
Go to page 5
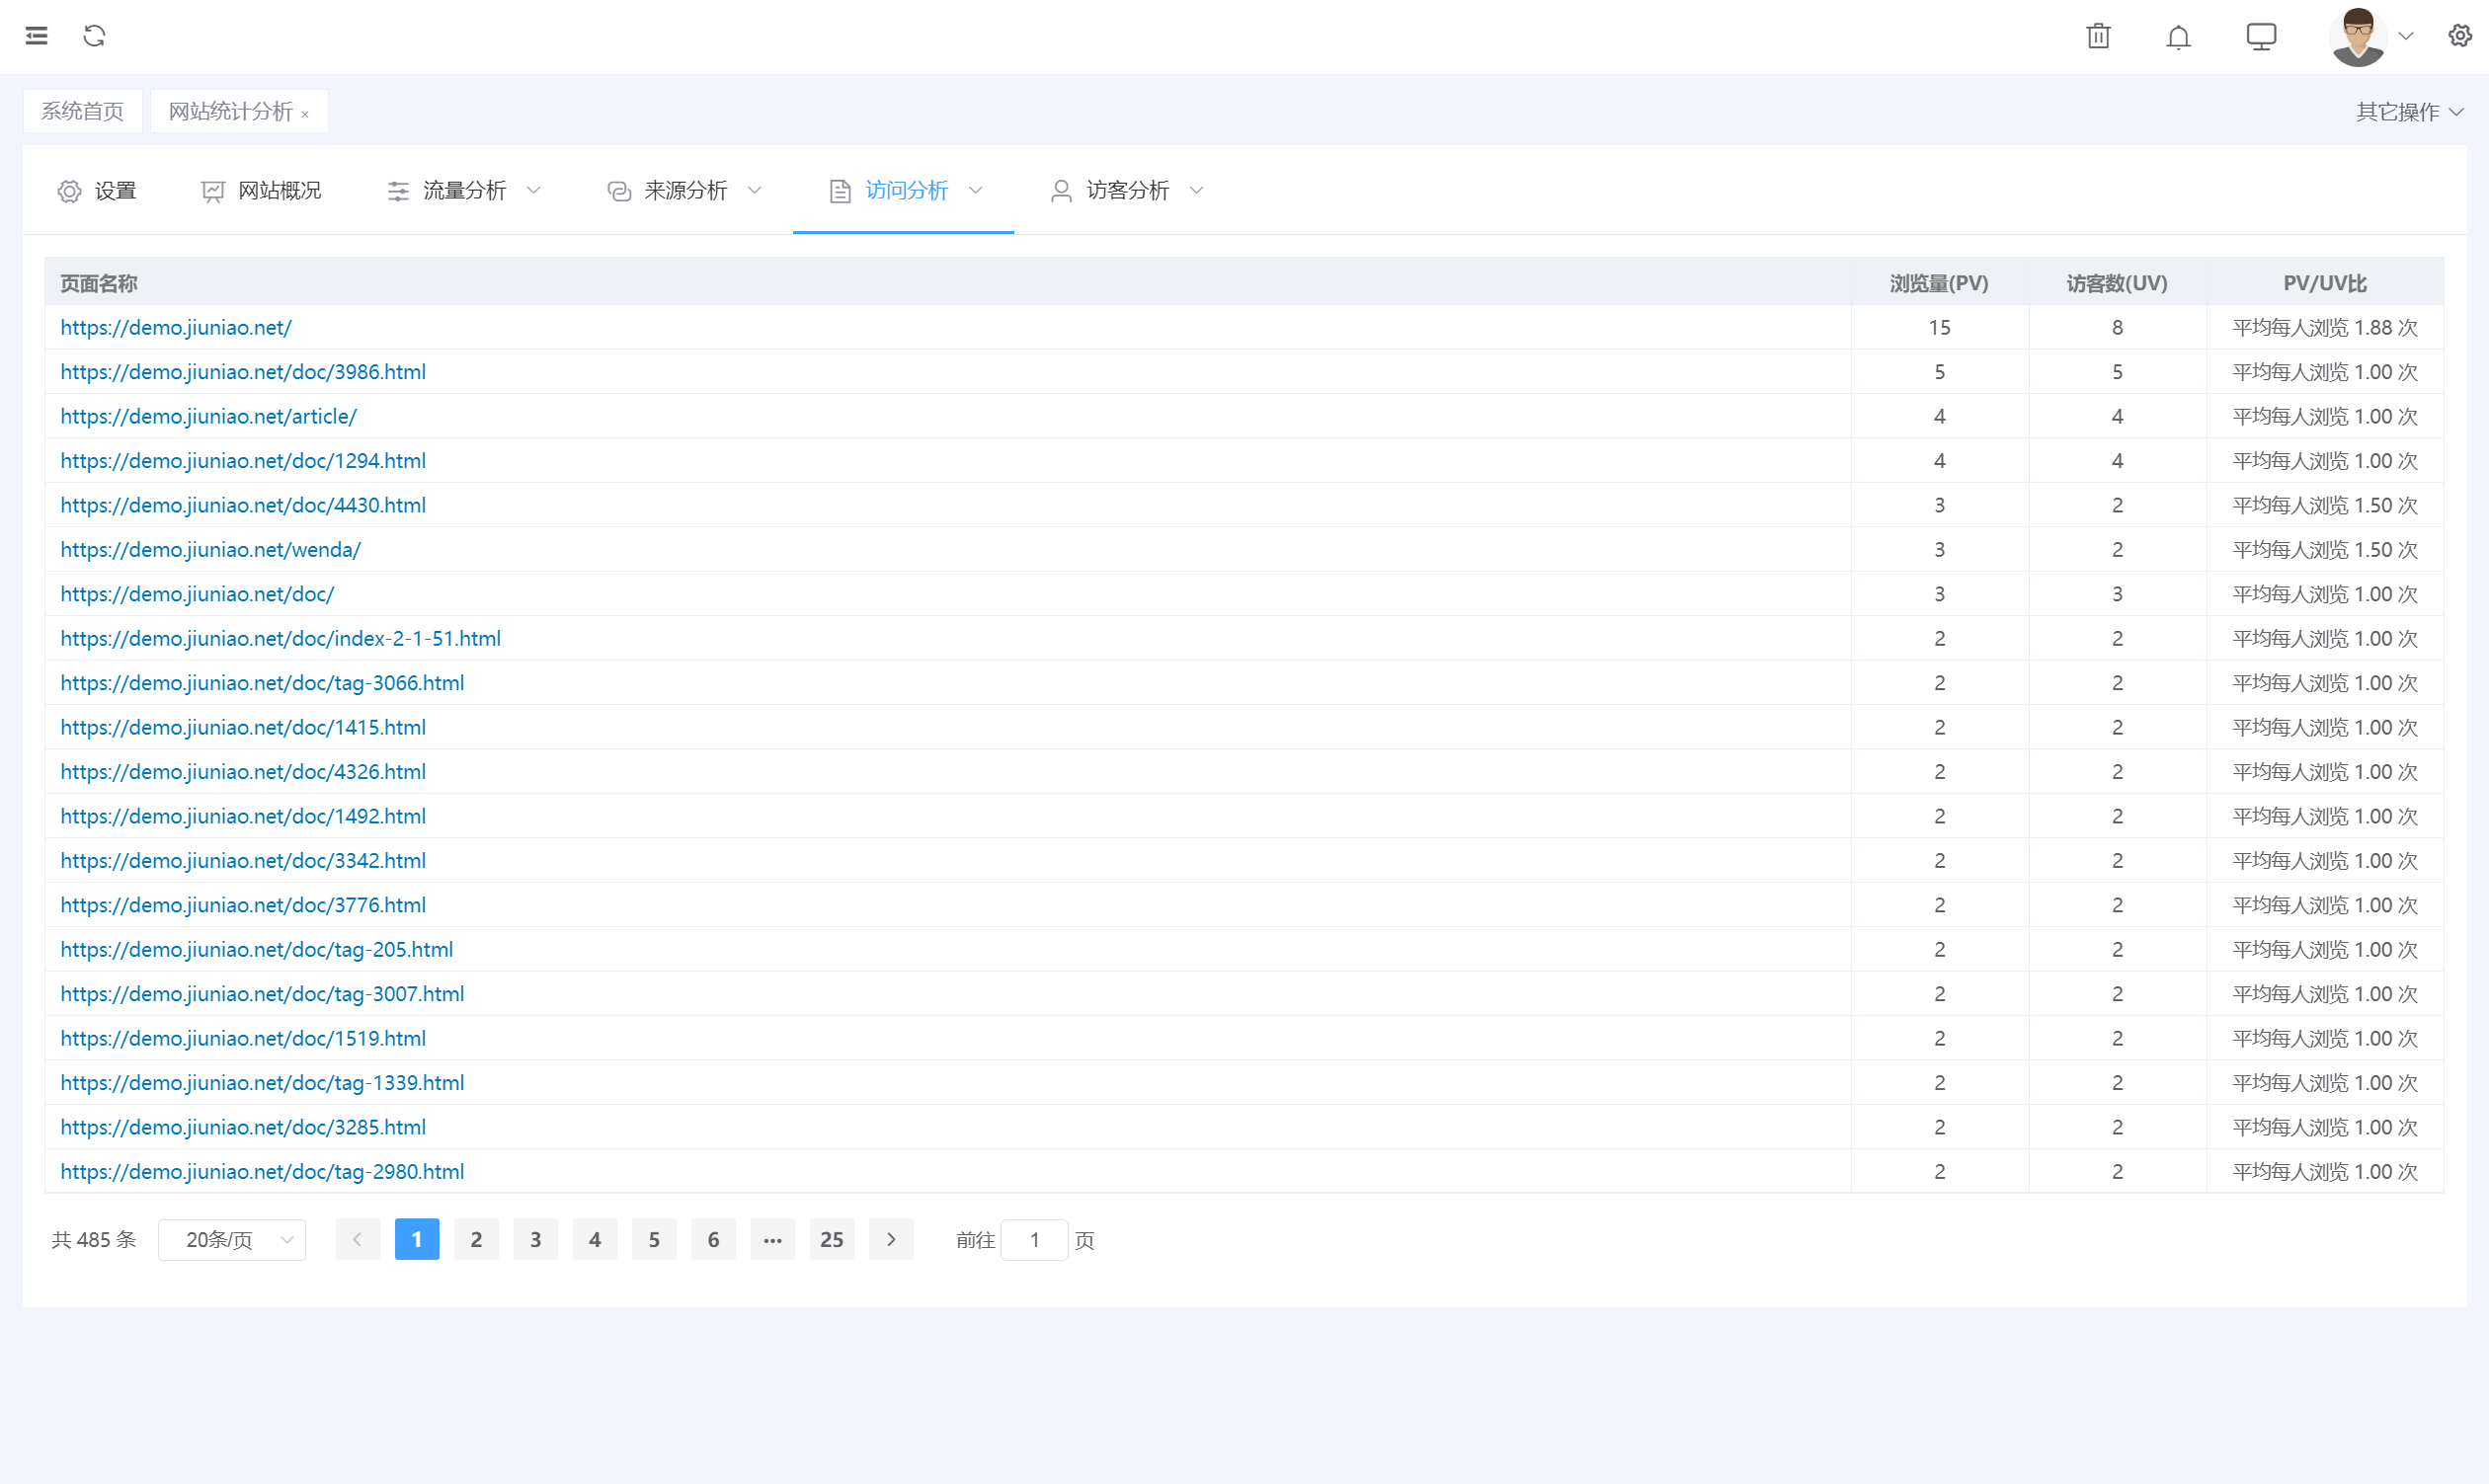click(x=654, y=1240)
